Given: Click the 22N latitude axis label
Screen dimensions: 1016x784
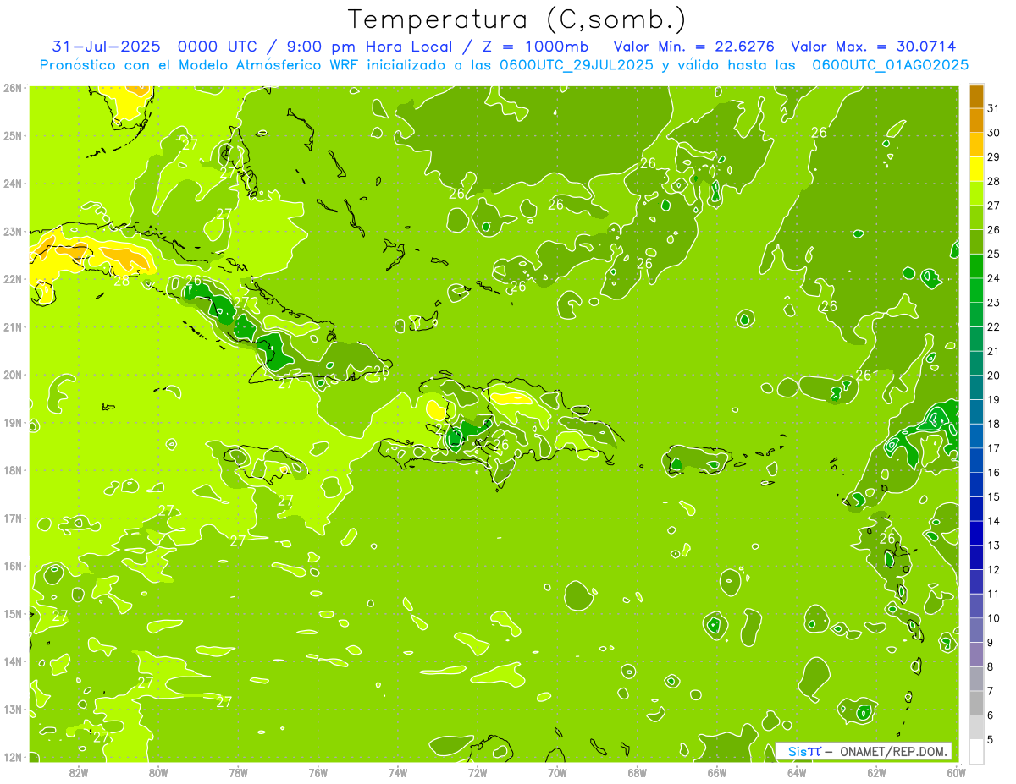Looking at the screenshot, I should coord(13,278).
